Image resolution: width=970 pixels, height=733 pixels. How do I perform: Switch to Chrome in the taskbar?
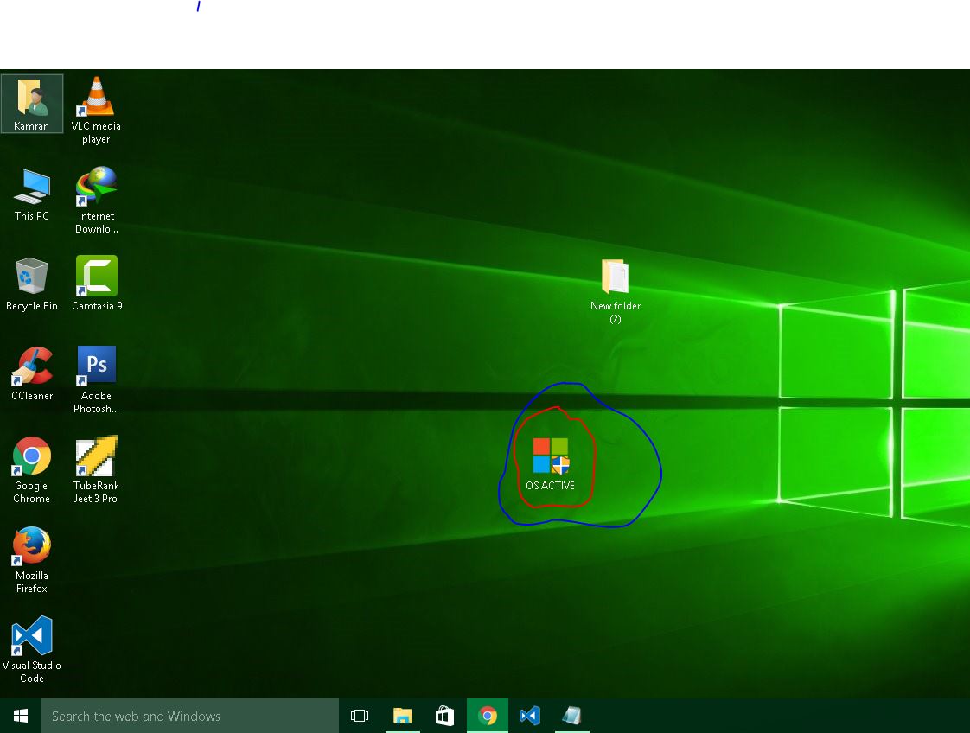pos(488,716)
